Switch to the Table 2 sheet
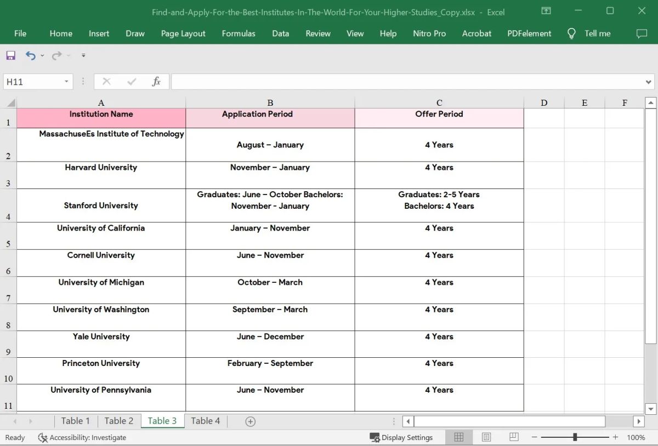Image resolution: width=658 pixels, height=446 pixels. click(x=118, y=421)
